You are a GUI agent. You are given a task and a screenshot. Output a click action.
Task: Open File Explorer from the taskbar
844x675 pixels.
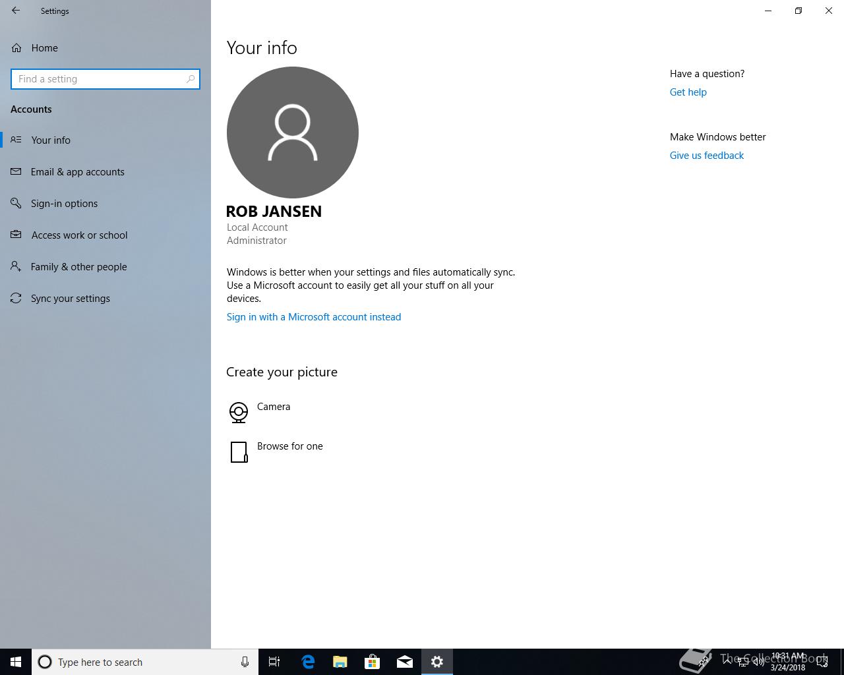click(340, 662)
